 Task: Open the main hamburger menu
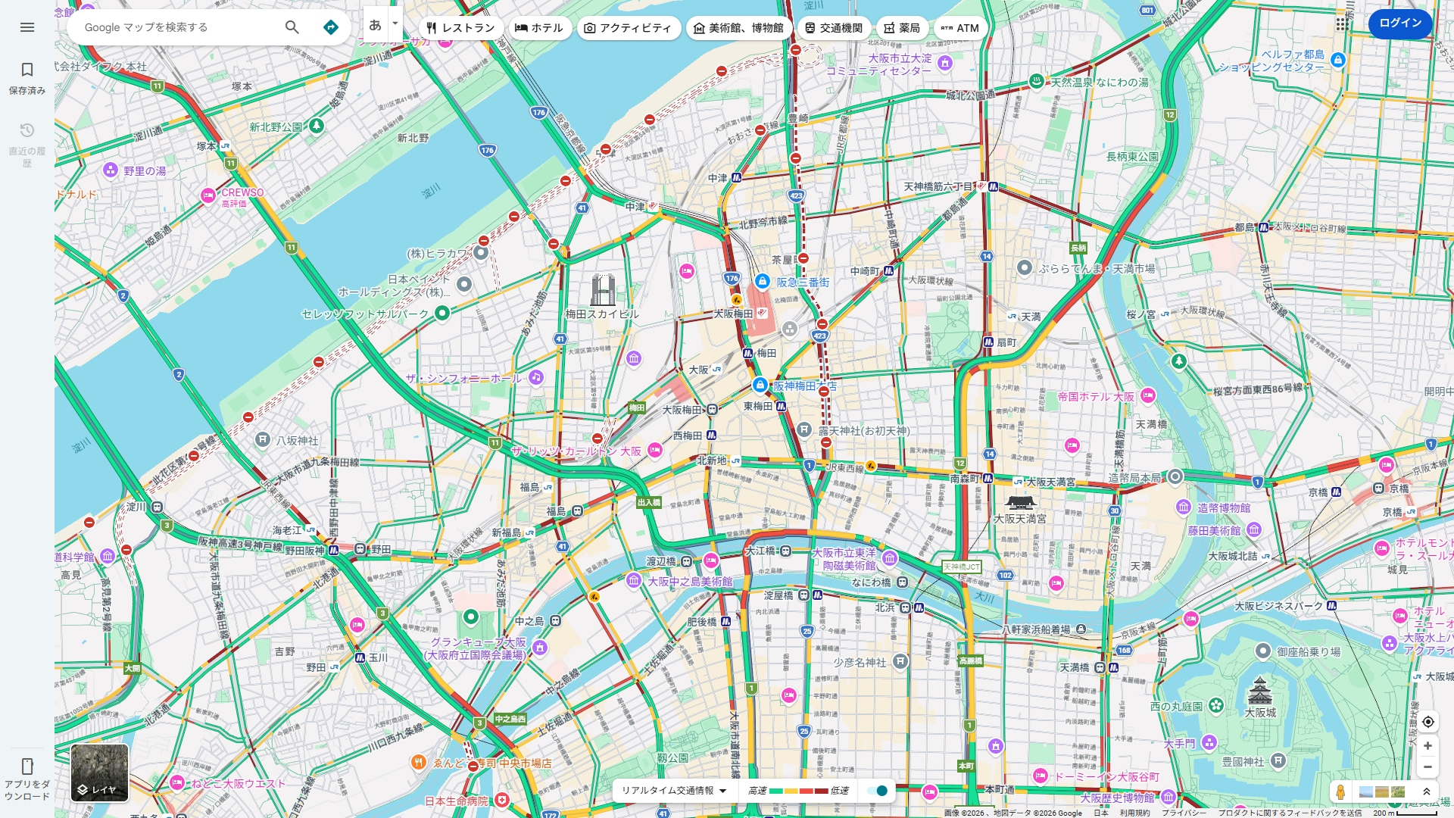pyautogui.click(x=27, y=27)
